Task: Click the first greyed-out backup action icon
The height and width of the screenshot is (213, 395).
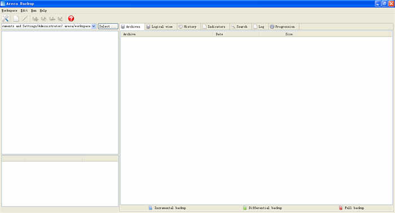Action: (35, 19)
